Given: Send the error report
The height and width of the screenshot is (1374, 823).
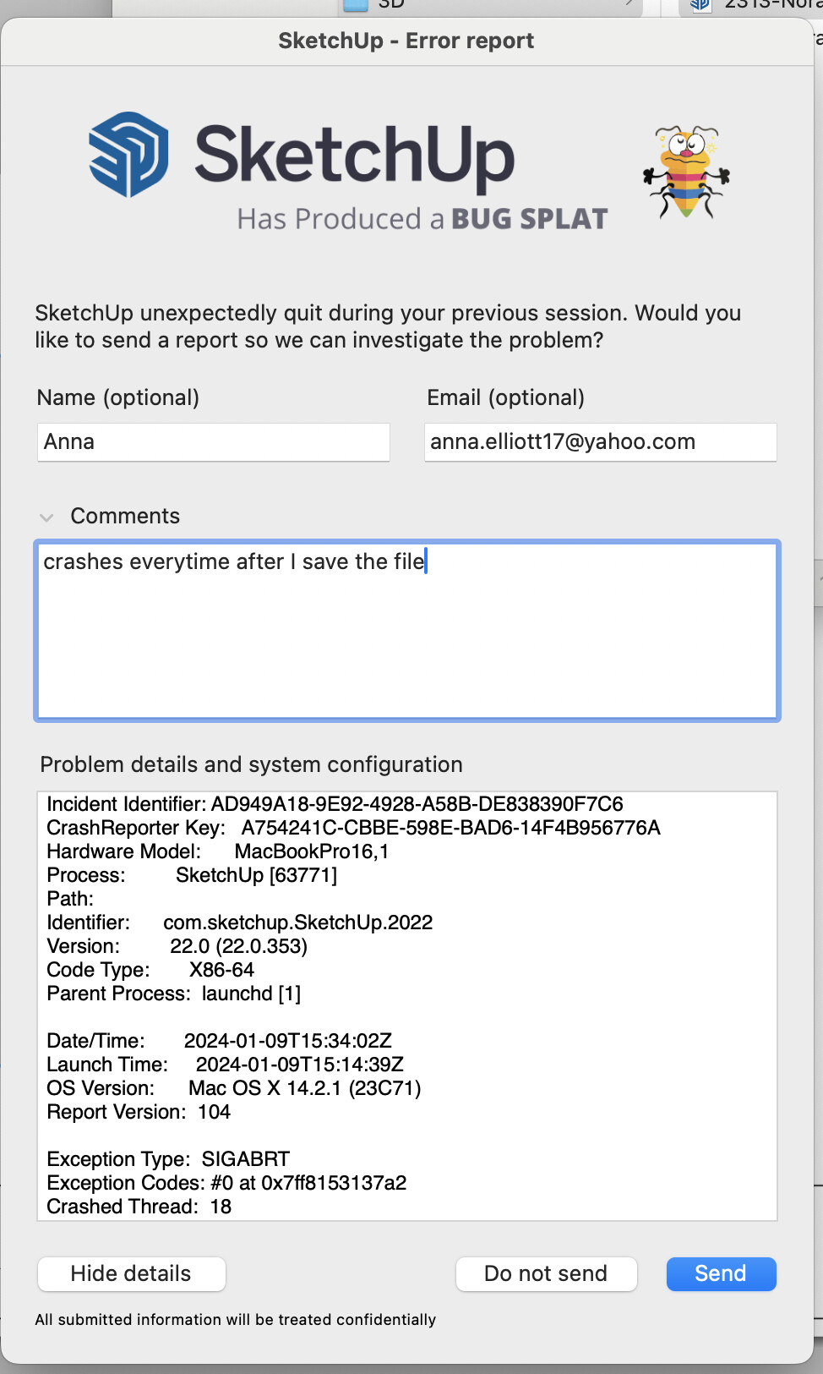Looking at the screenshot, I should click(x=721, y=1273).
